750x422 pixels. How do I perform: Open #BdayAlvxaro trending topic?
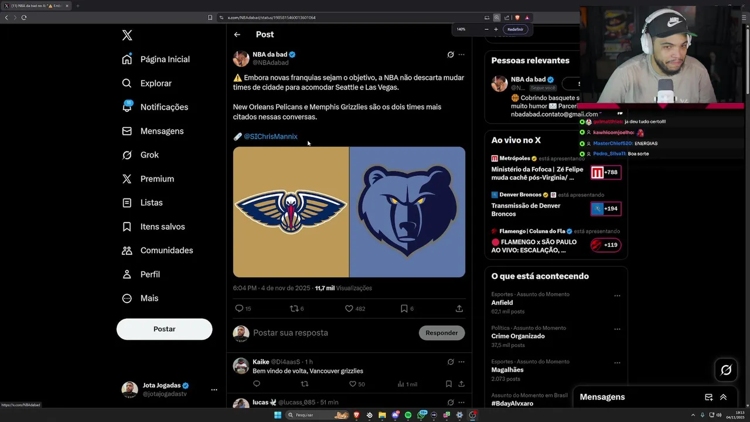point(512,403)
